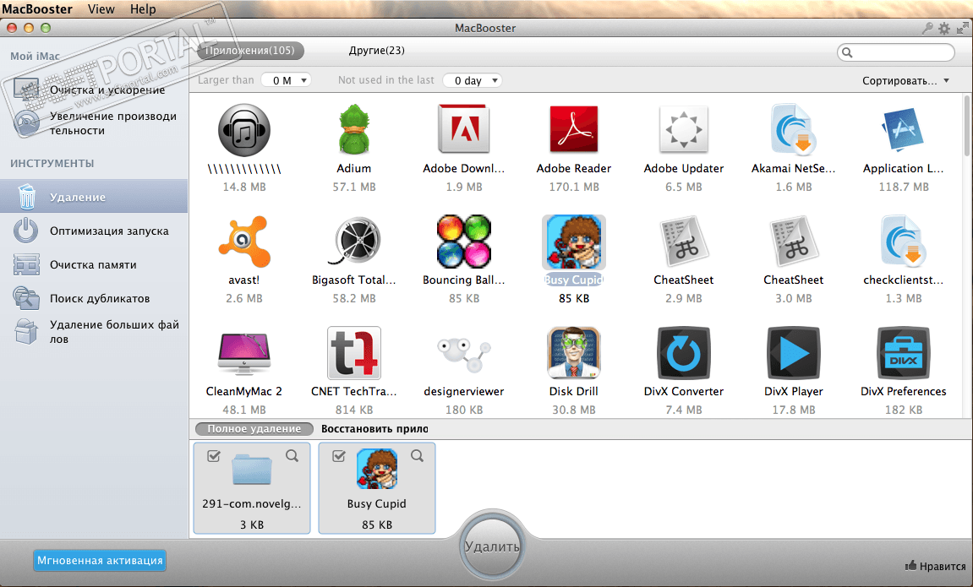973x587 pixels.
Task: Open Очистка и ускорение in sidebar
Action: pos(94,90)
